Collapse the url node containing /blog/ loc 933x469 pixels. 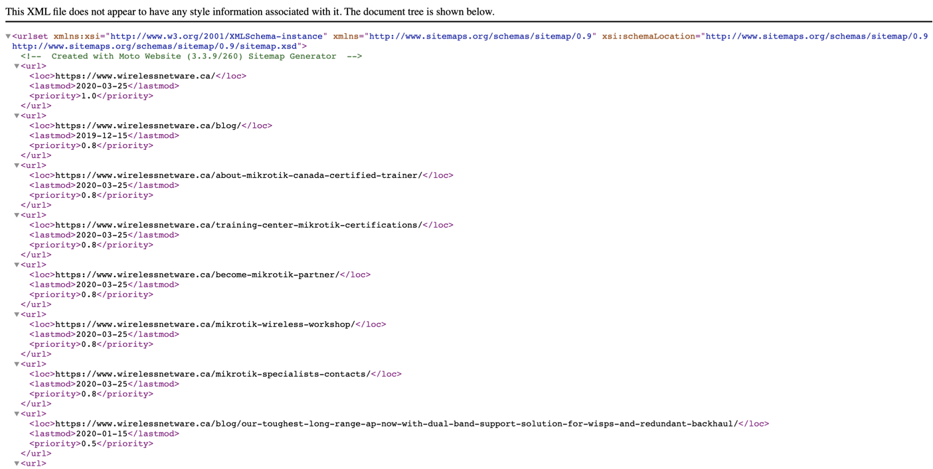tap(17, 116)
